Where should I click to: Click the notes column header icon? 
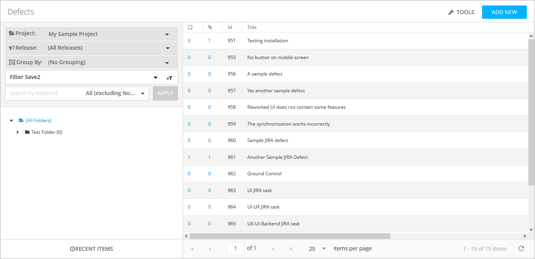[190, 27]
